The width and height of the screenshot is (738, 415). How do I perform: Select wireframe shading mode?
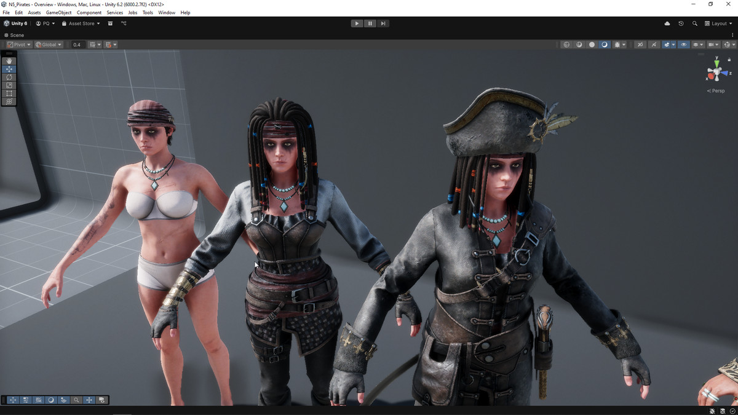point(566,45)
